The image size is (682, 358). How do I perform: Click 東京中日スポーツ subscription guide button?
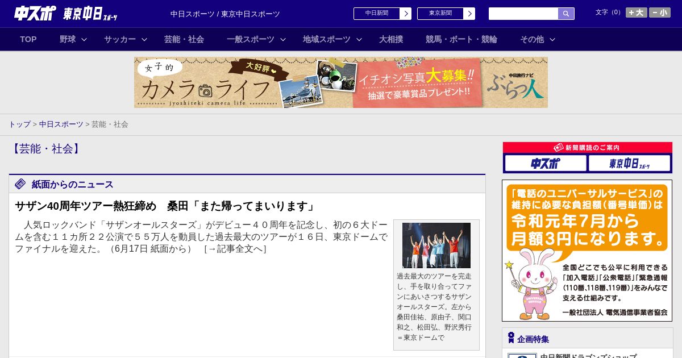click(629, 164)
